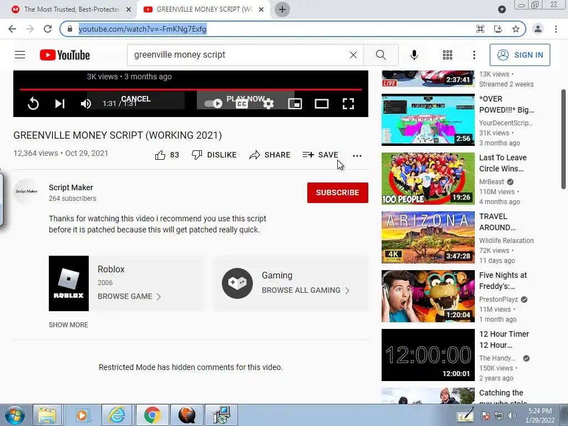This screenshot has width=568, height=426.
Task: Open the YouTube hamburger guide menu
Action: coord(20,55)
